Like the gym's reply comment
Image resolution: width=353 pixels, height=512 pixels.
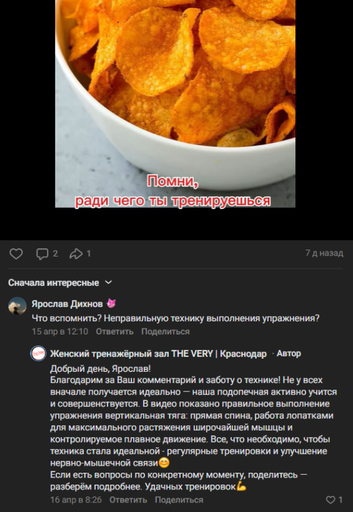point(331,500)
